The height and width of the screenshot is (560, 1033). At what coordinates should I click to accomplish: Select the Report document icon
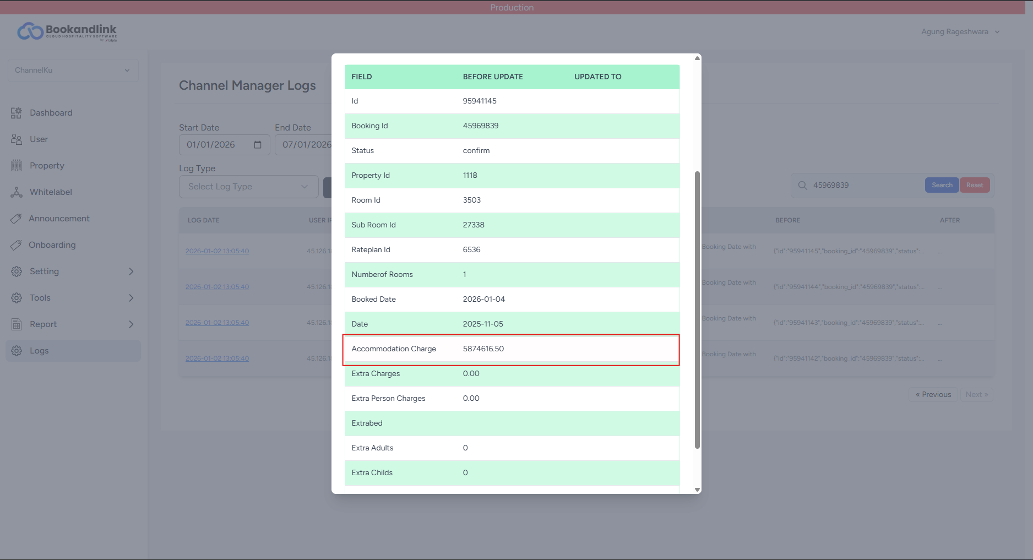[17, 324]
